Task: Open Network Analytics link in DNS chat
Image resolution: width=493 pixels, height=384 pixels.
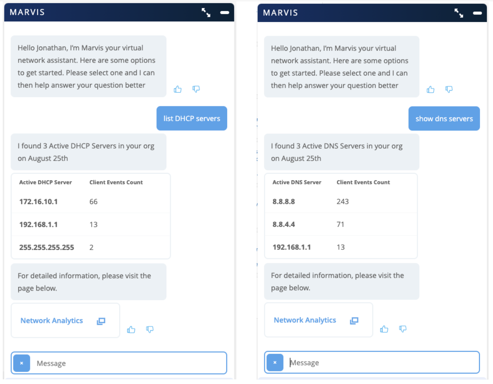Action: click(305, 320)
